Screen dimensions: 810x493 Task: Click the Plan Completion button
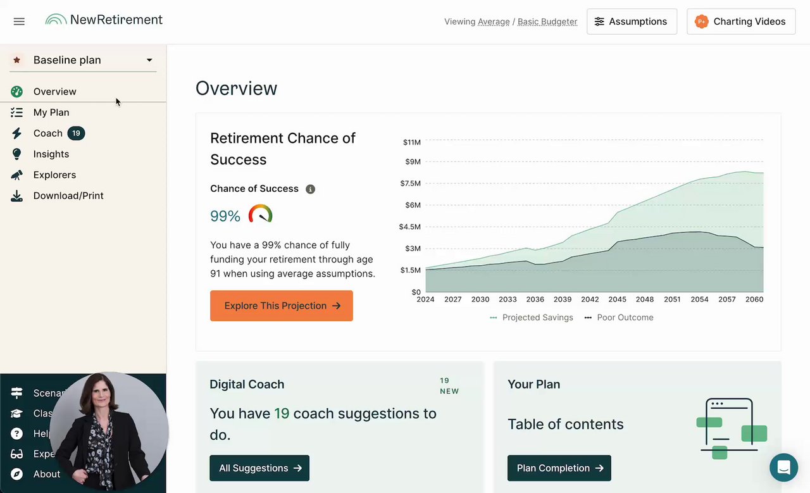tap(559, 468)
